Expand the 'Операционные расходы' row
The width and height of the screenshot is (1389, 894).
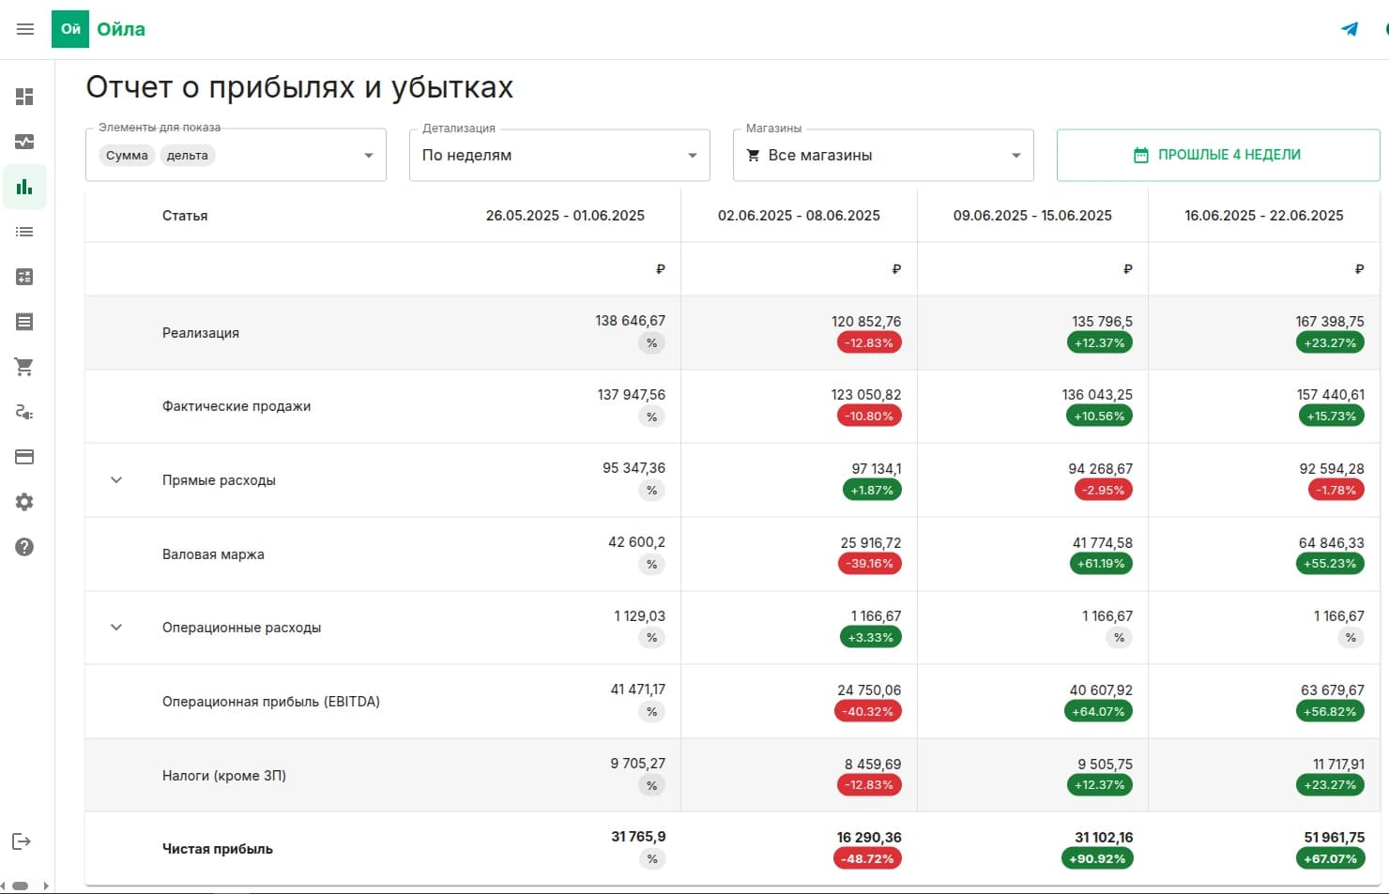click(116, 628)
